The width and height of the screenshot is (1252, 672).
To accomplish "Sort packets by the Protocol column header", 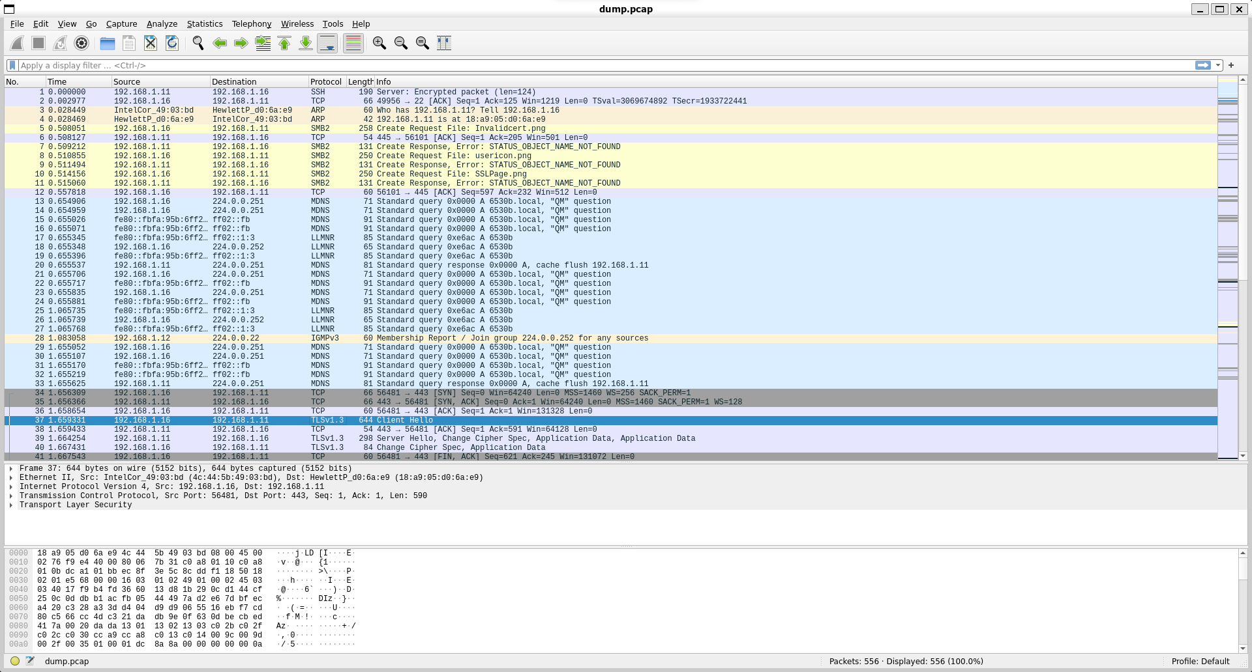I will (x=325, y=81).
